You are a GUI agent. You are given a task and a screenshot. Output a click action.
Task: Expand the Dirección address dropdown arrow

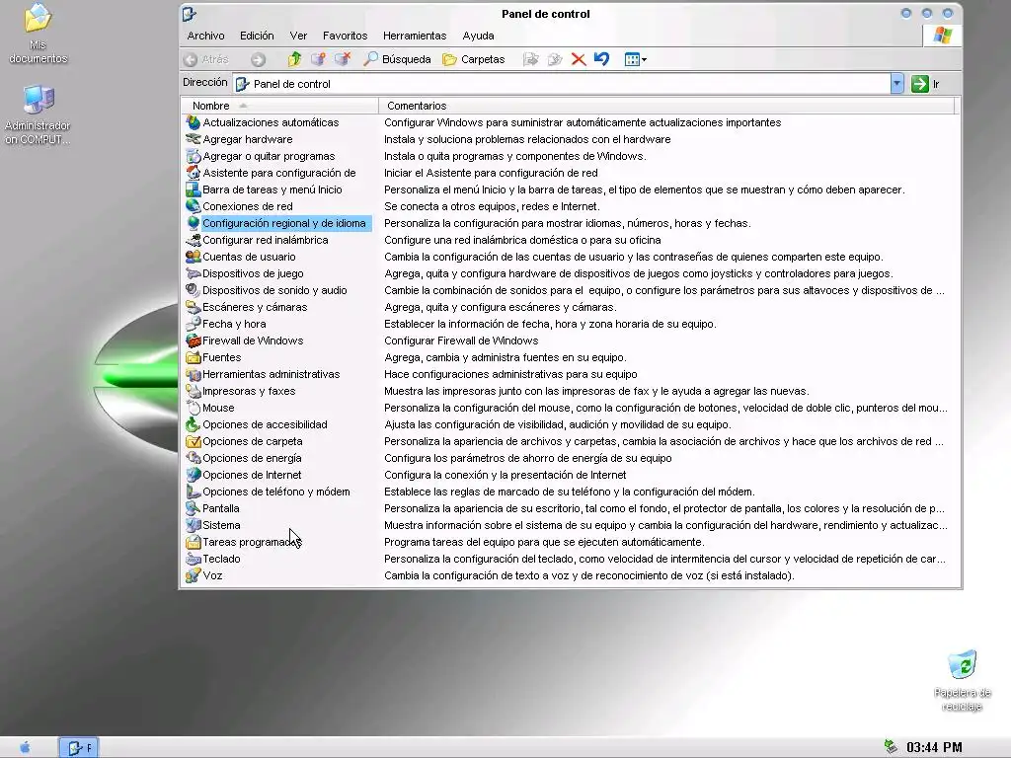coord(896,83)
